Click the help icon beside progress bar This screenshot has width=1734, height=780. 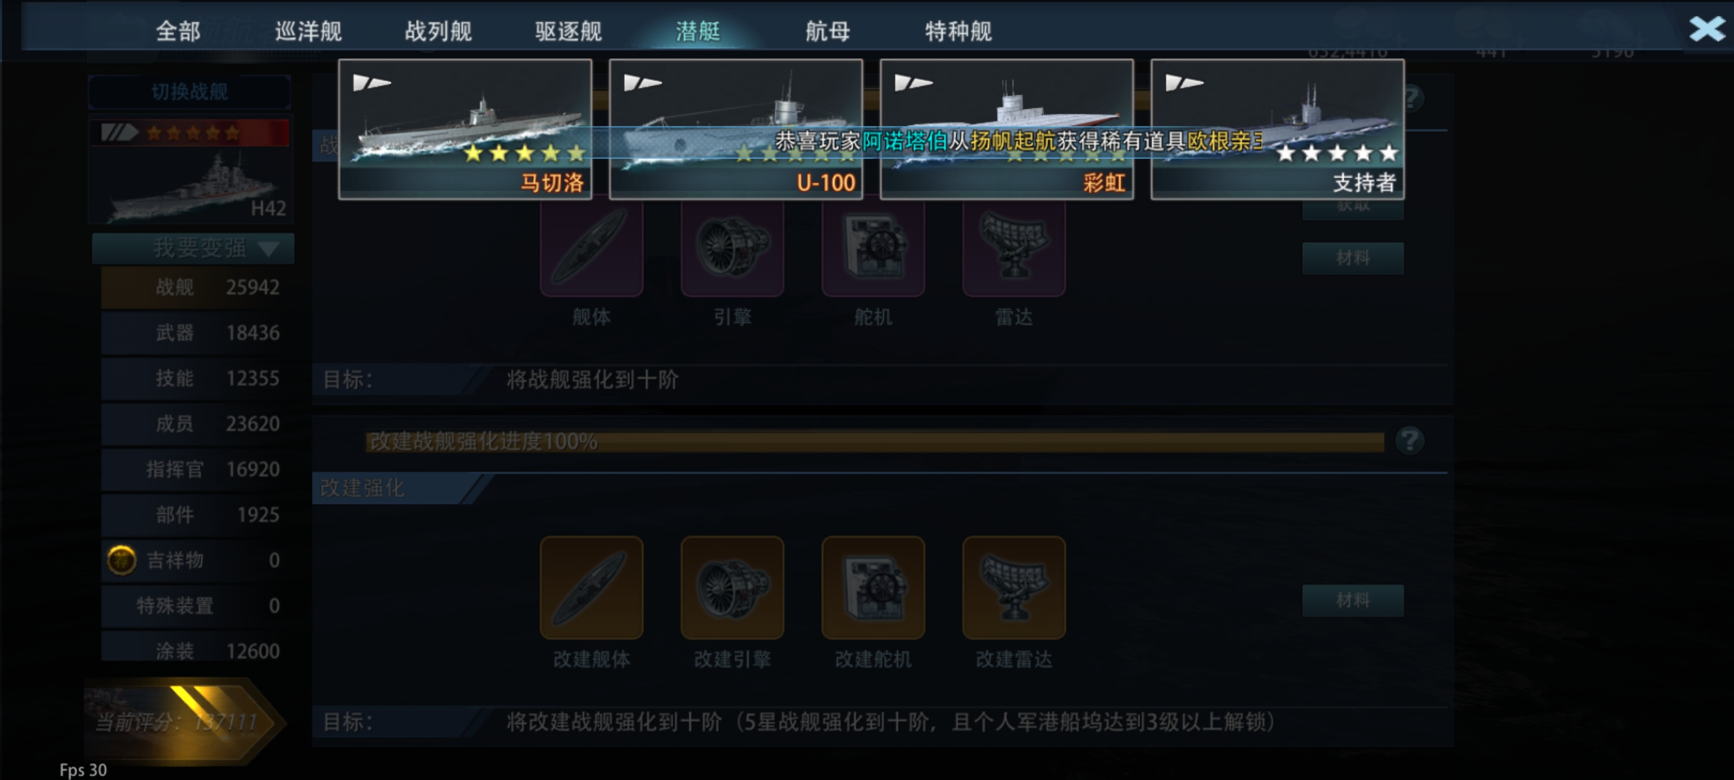[x=1409, y=441]
